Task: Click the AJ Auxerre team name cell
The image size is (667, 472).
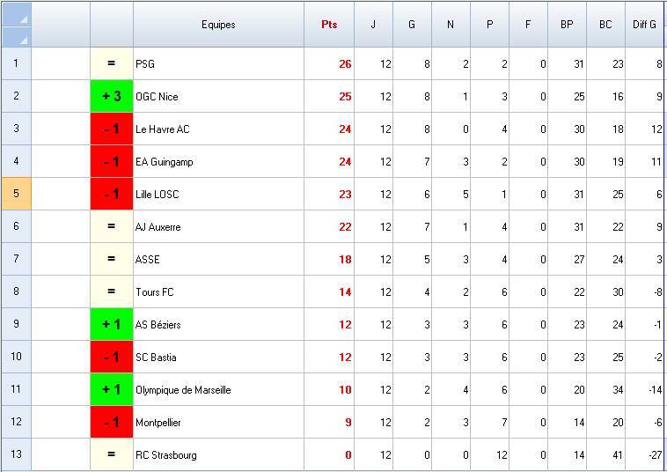Action: pos(217,227)
